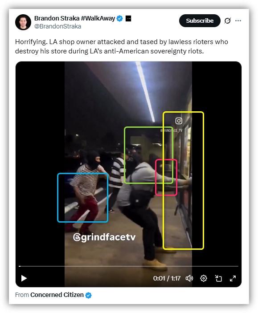This screenshot has height=313, width=258.
Task: Click the Subscribe button
Action: [200, 20]
